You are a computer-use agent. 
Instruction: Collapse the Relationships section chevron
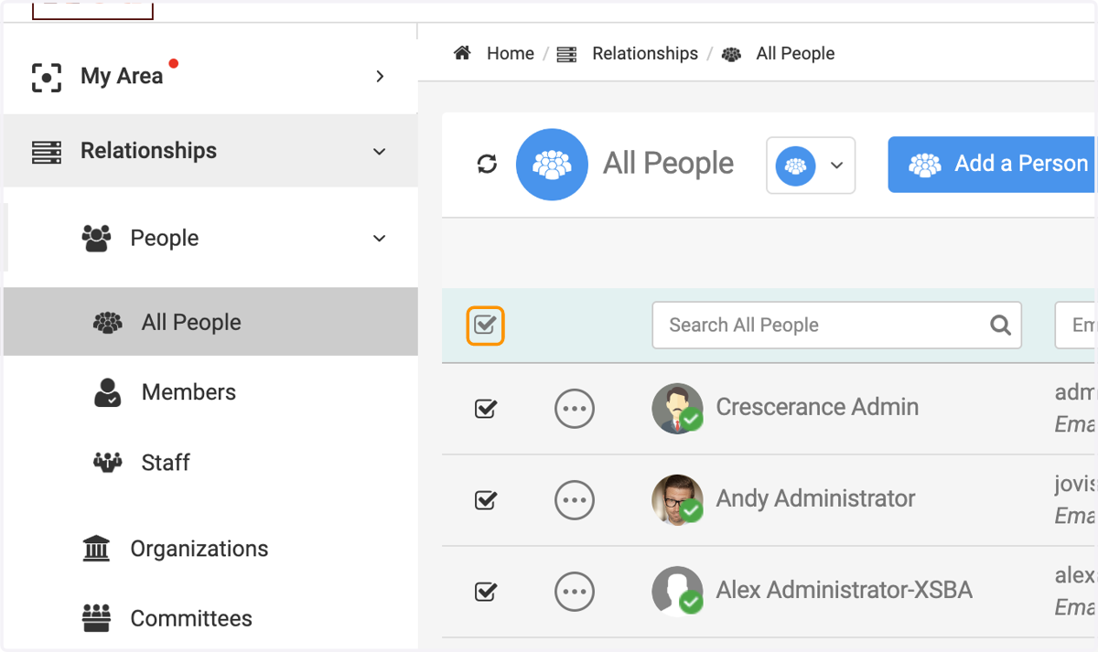[380, 152]
